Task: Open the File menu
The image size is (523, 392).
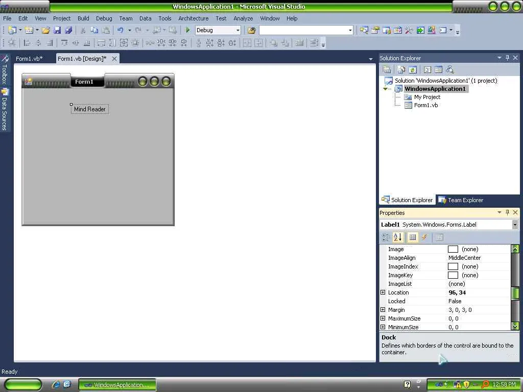Action: [7, 18]
